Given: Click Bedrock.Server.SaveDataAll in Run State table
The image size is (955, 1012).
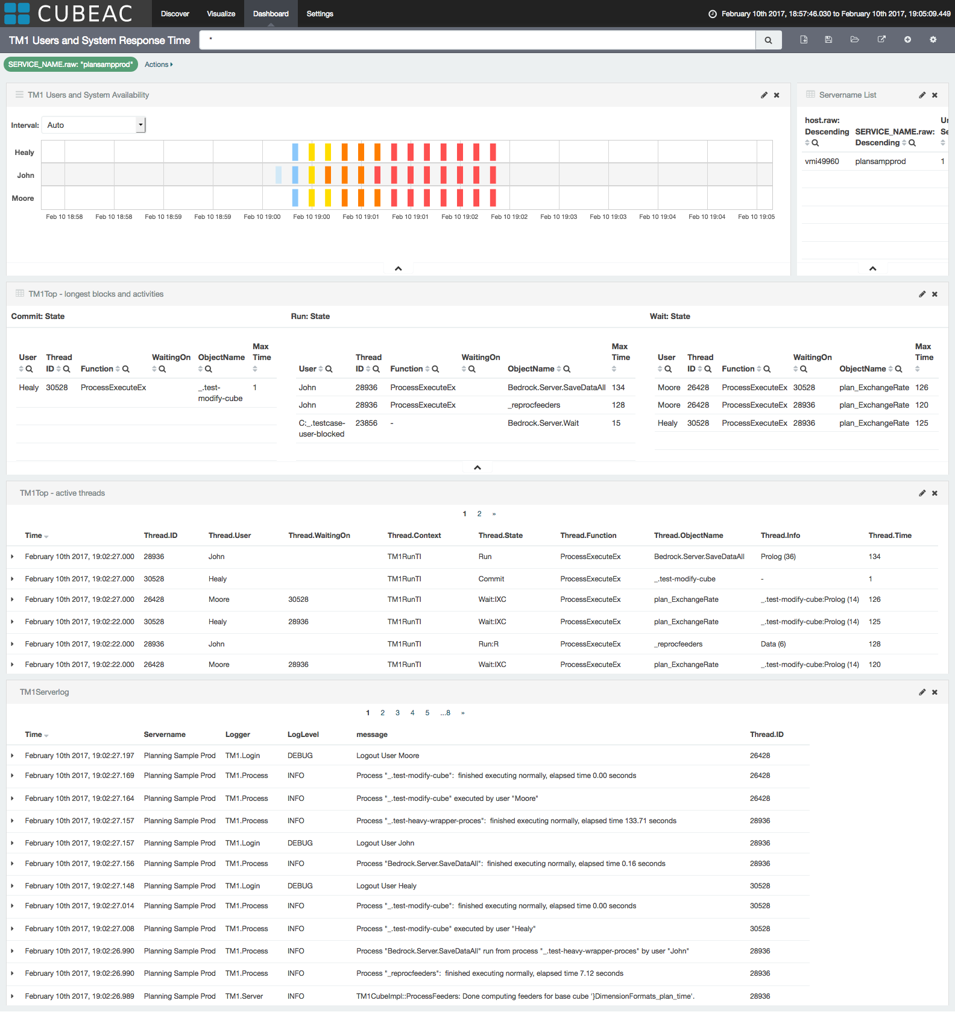Looking at the screenshot, I should 556,388.
